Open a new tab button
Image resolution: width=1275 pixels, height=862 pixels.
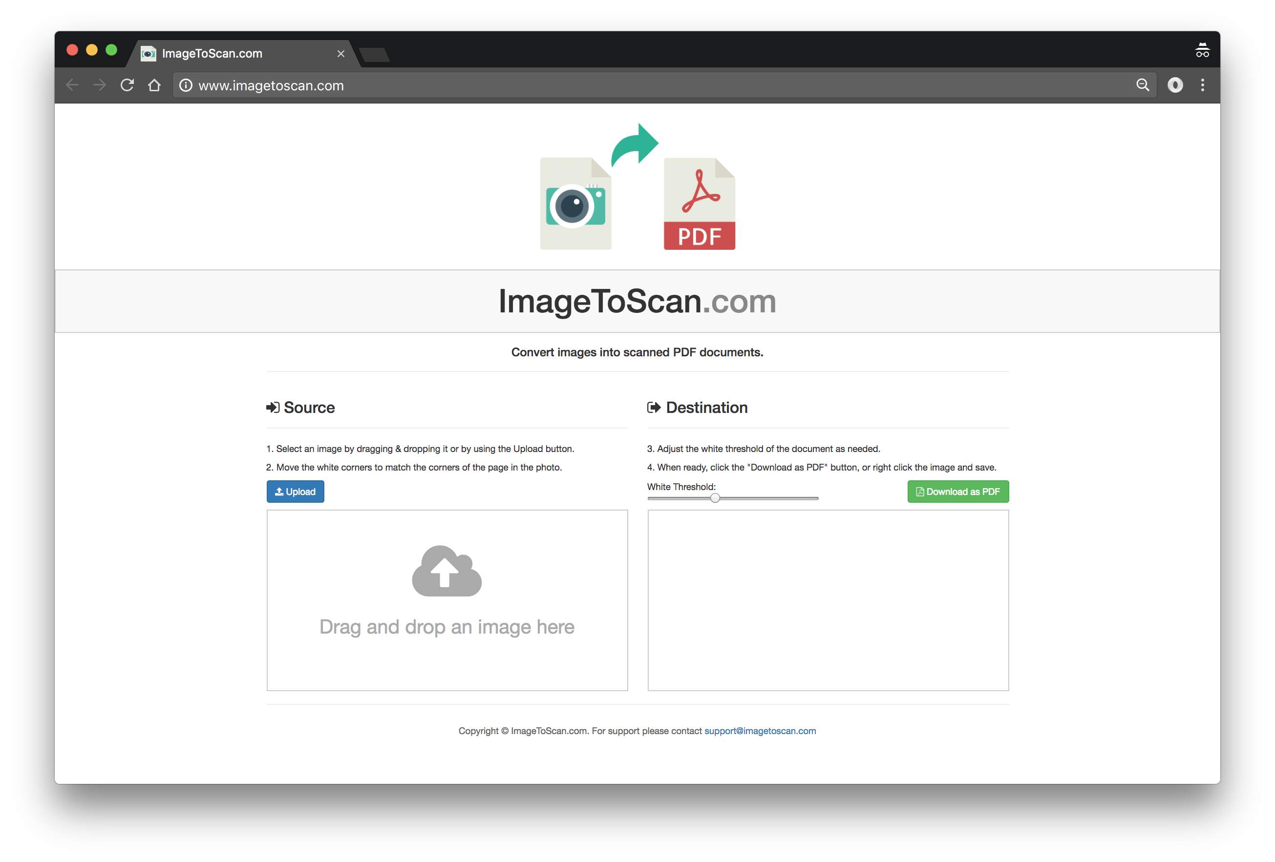pyautogui.click(x=374, y=55)
